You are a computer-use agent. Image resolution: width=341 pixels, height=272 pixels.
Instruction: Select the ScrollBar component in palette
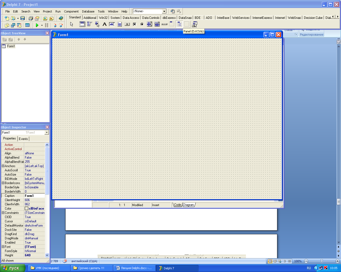pyautogui.click(x=164, y=24)
